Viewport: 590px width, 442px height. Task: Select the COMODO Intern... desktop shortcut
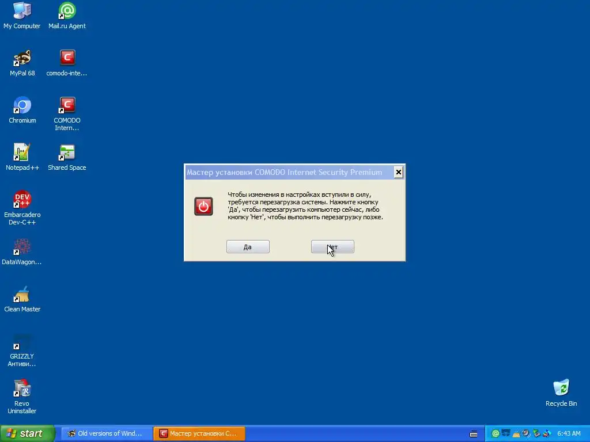click(67, 114)
